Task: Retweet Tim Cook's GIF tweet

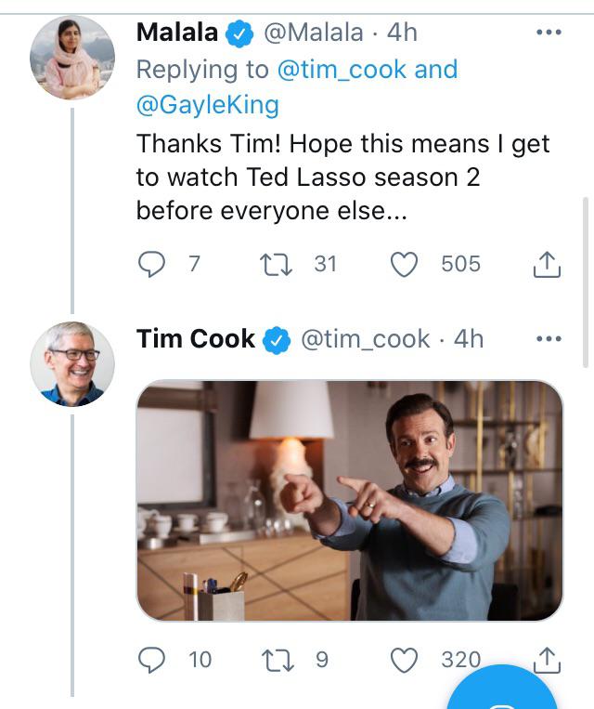Action: coord(277,661)
